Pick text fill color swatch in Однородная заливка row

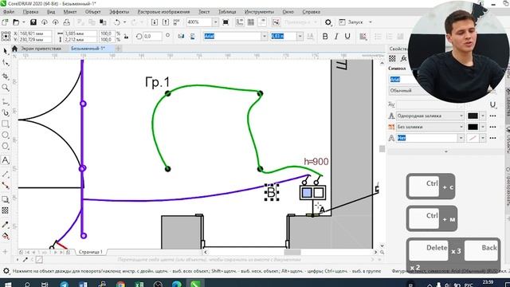pyautogui.click(x=473, y=116)
